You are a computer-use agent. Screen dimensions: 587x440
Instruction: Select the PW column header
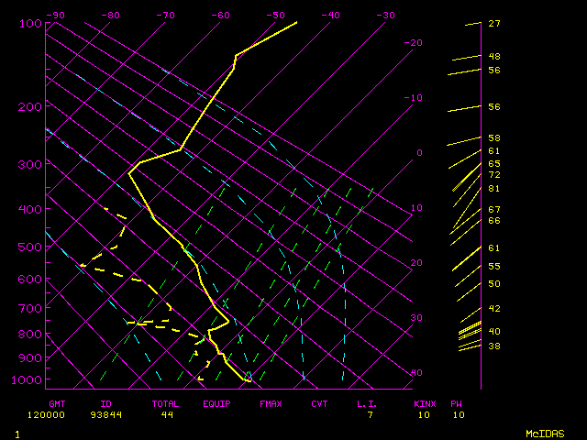click(457, 403)
